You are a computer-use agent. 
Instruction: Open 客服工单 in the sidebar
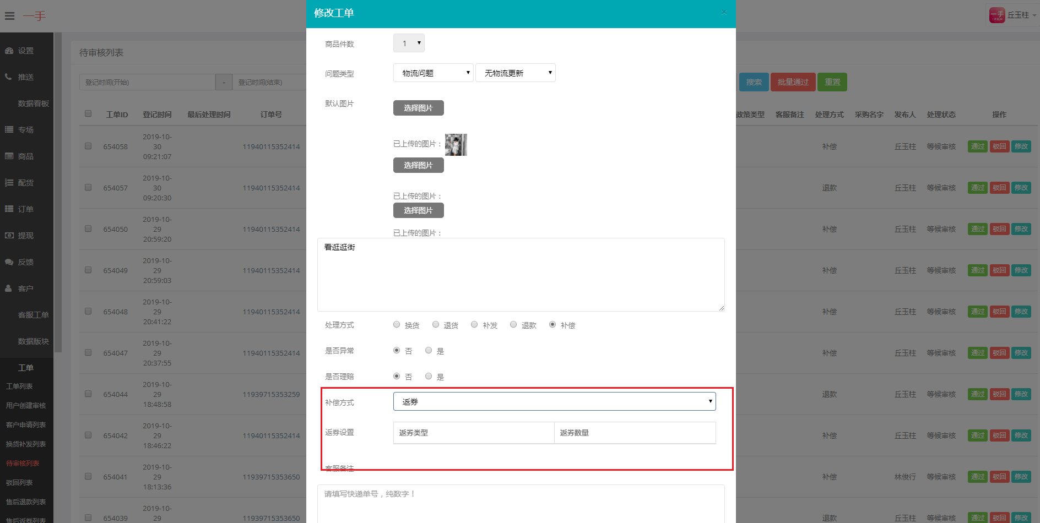33,315
